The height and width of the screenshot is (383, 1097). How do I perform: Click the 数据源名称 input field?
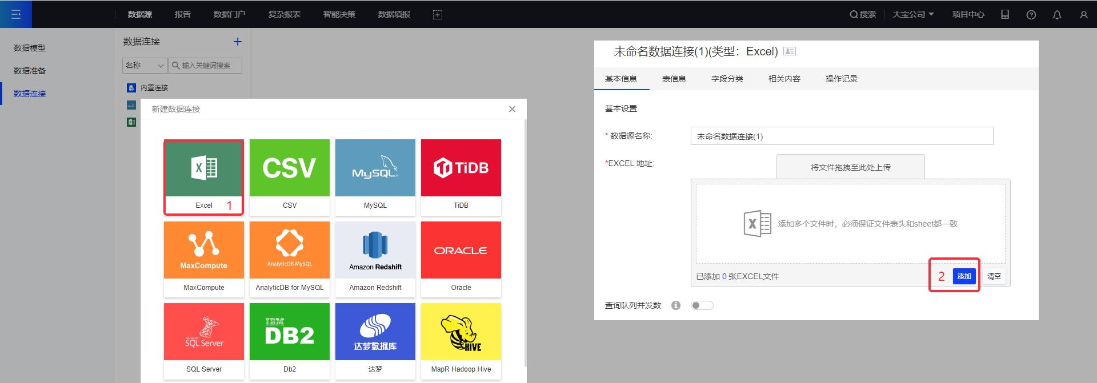841,136
